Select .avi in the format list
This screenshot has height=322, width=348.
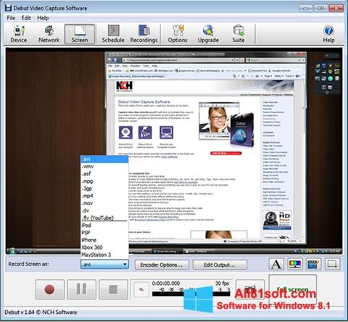pos(104,160)
